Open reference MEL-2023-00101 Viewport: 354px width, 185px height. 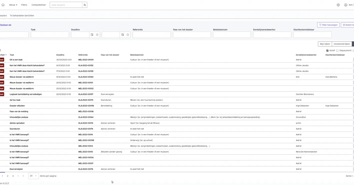[86, 83]
